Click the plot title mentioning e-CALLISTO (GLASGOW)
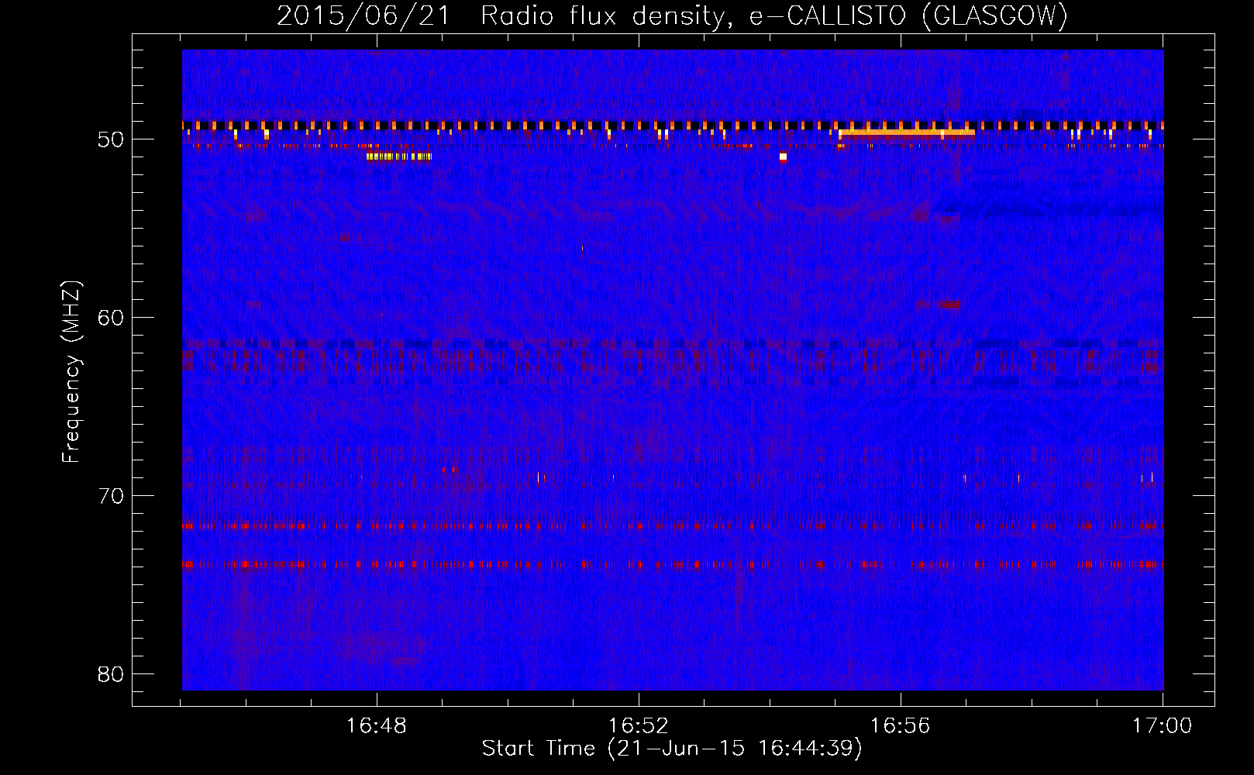The width and height of the screenshot is (1254, 775). point(672,15)
